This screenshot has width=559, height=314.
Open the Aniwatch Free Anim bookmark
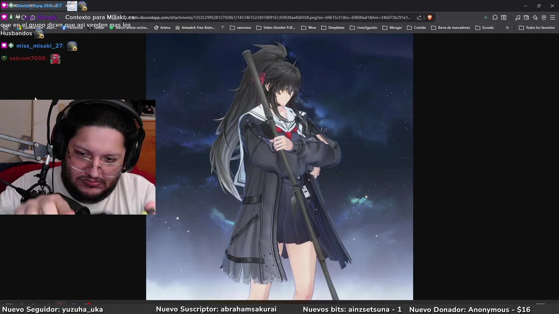pyautogui.click(x=195, y=27)
